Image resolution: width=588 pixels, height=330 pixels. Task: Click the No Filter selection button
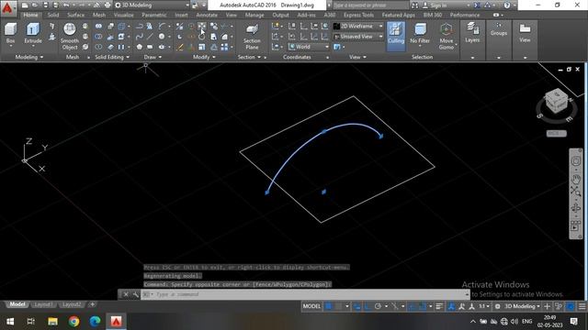pyautogui.click(x=420, y=34)
